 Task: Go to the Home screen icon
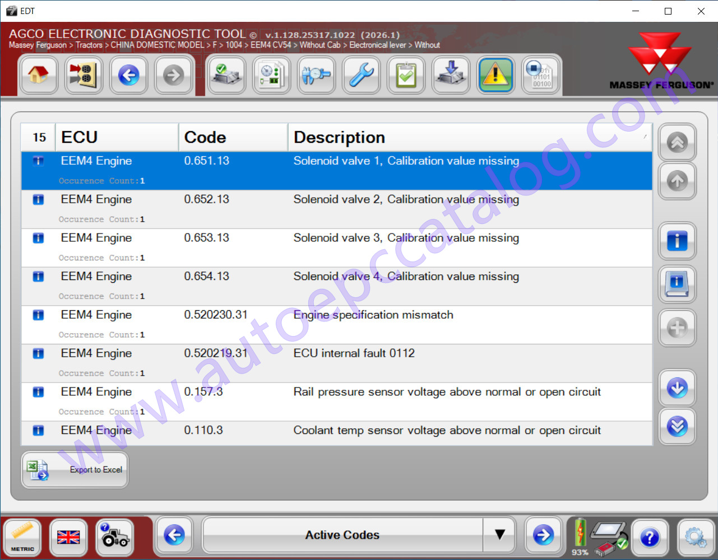[39, 75]
